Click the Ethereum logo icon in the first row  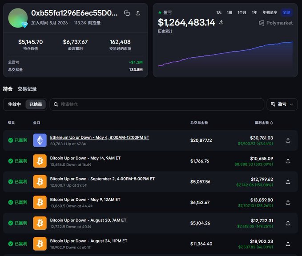click(40, 140)
